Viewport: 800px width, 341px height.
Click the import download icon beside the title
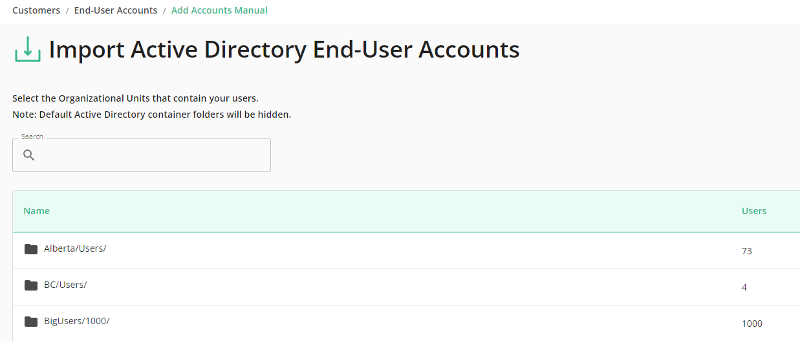tap(28, 49)
